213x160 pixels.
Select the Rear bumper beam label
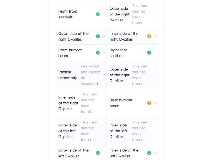[x=121, y=103]
